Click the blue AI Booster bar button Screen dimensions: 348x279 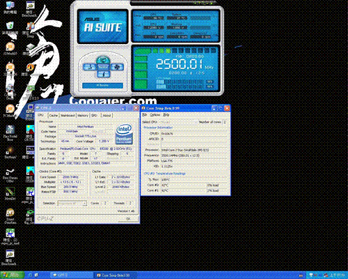point(102,86)
